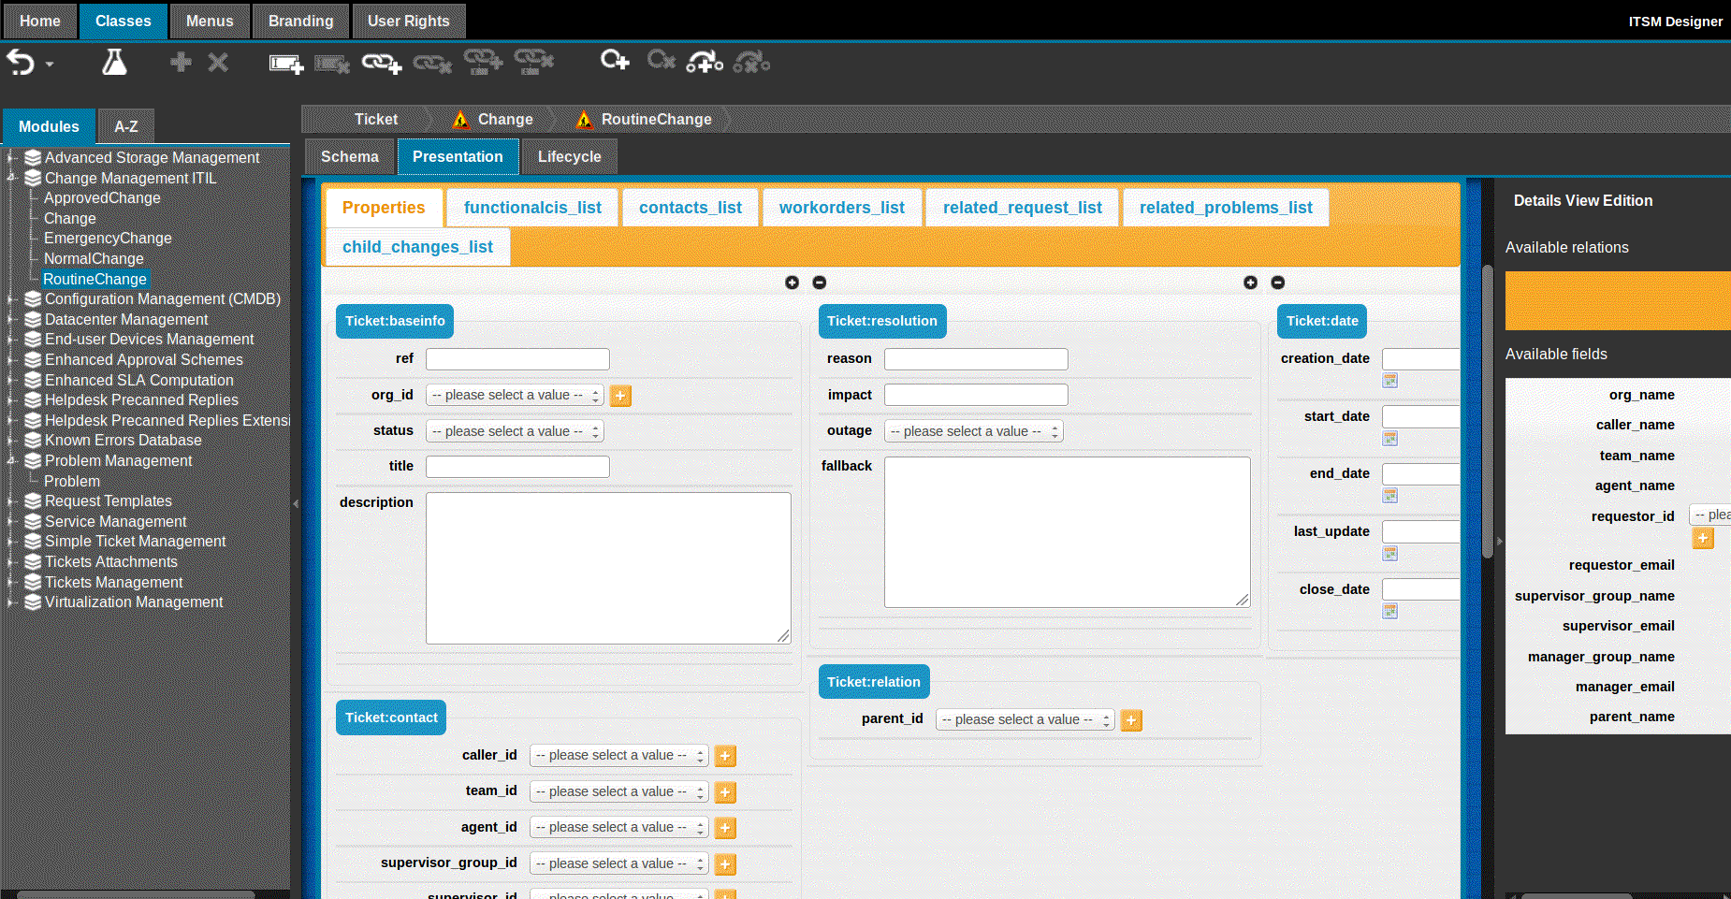Click the add transition icon in toolbar

pos(704,63)
